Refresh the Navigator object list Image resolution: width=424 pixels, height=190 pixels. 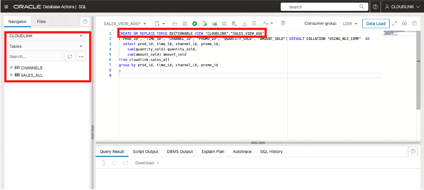point(70,56)
